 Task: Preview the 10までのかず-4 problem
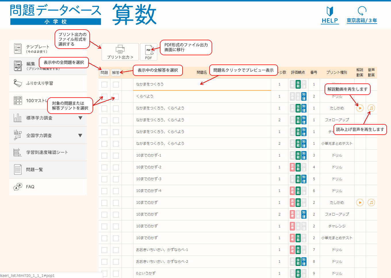(x=149, y=191)
